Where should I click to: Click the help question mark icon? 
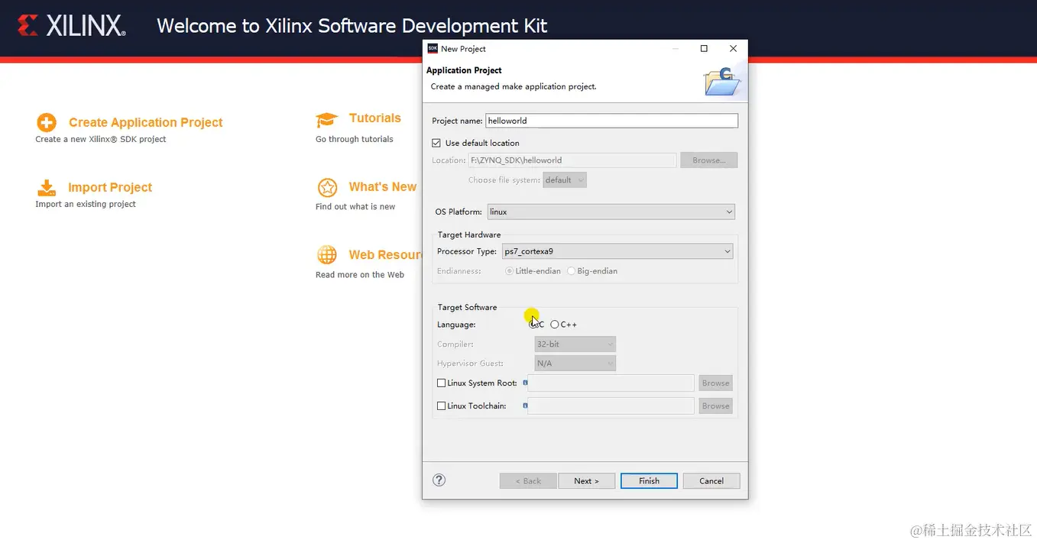pos(439,480)
